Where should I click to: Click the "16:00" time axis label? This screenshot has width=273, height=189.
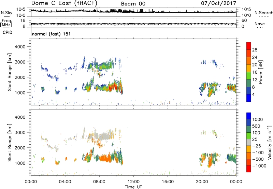click(168, 182)
